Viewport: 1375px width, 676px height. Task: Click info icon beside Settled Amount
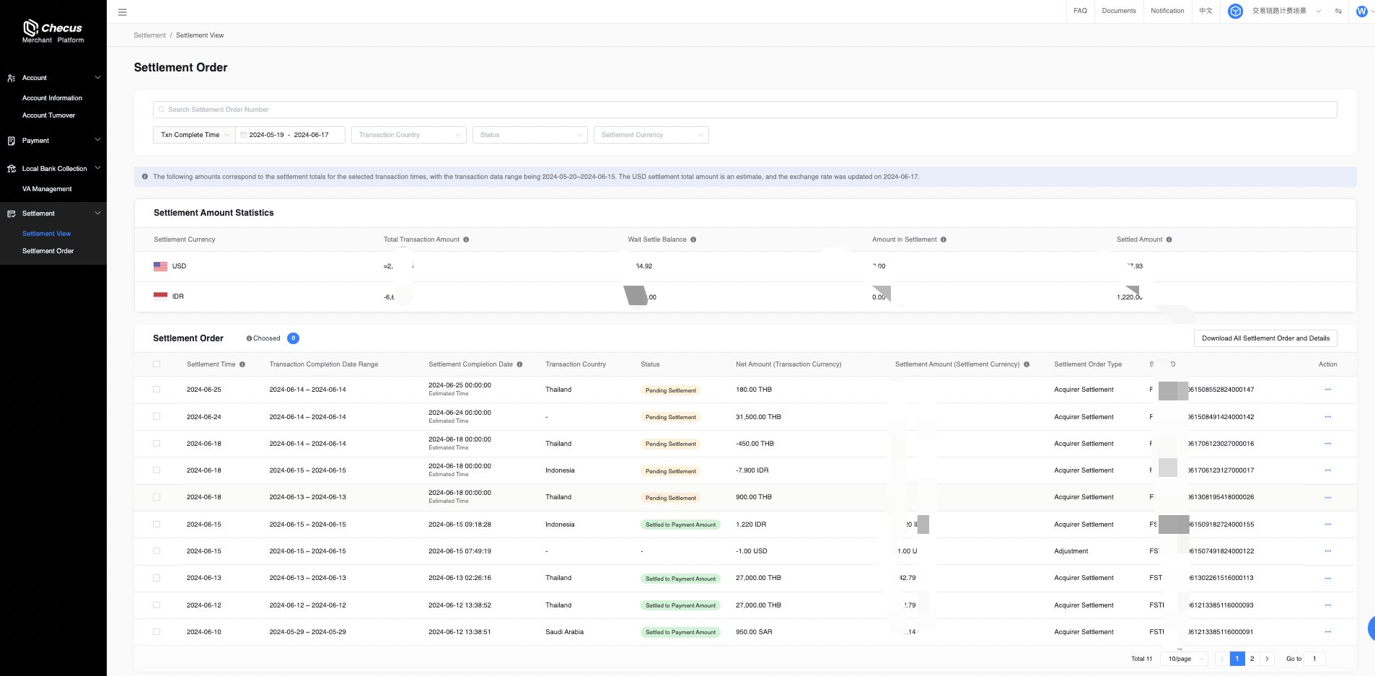tap(1169, 240)
